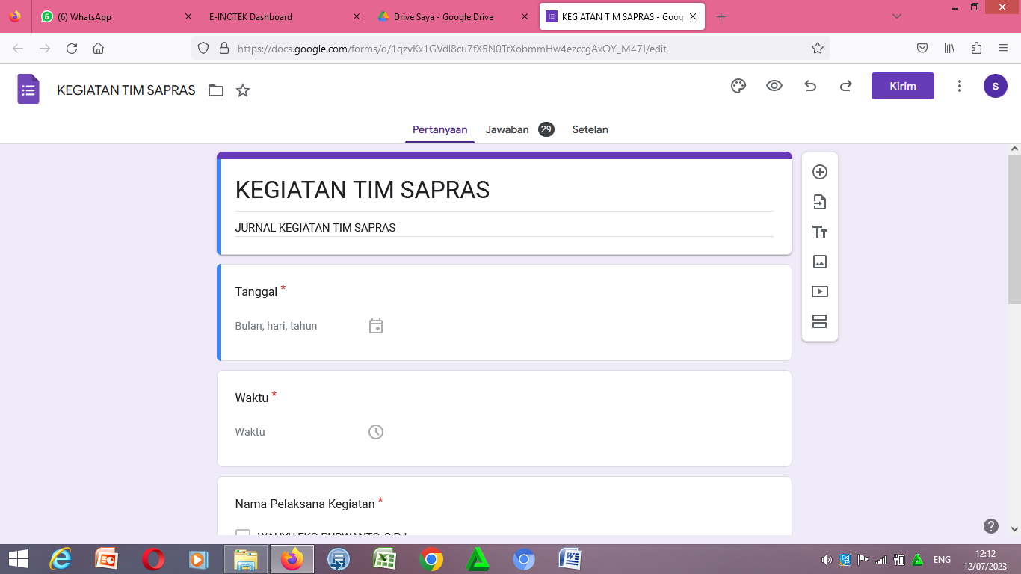Viewport: 1021px width, 574px height.
Task: Open the more options three-dot menu
Action: (x=960, y=86)
